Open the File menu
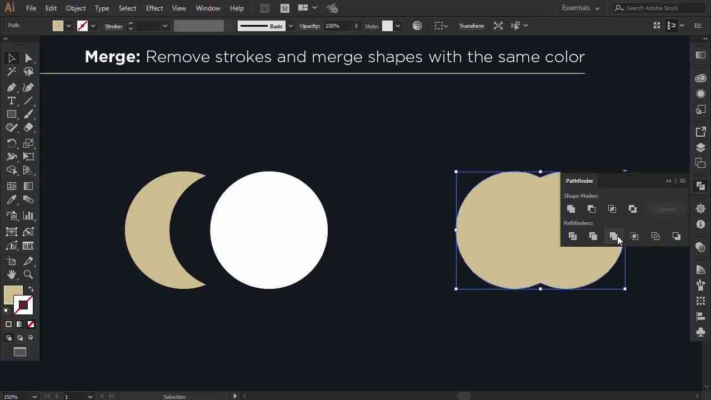The image size is (711, 400). click(31, 8)
